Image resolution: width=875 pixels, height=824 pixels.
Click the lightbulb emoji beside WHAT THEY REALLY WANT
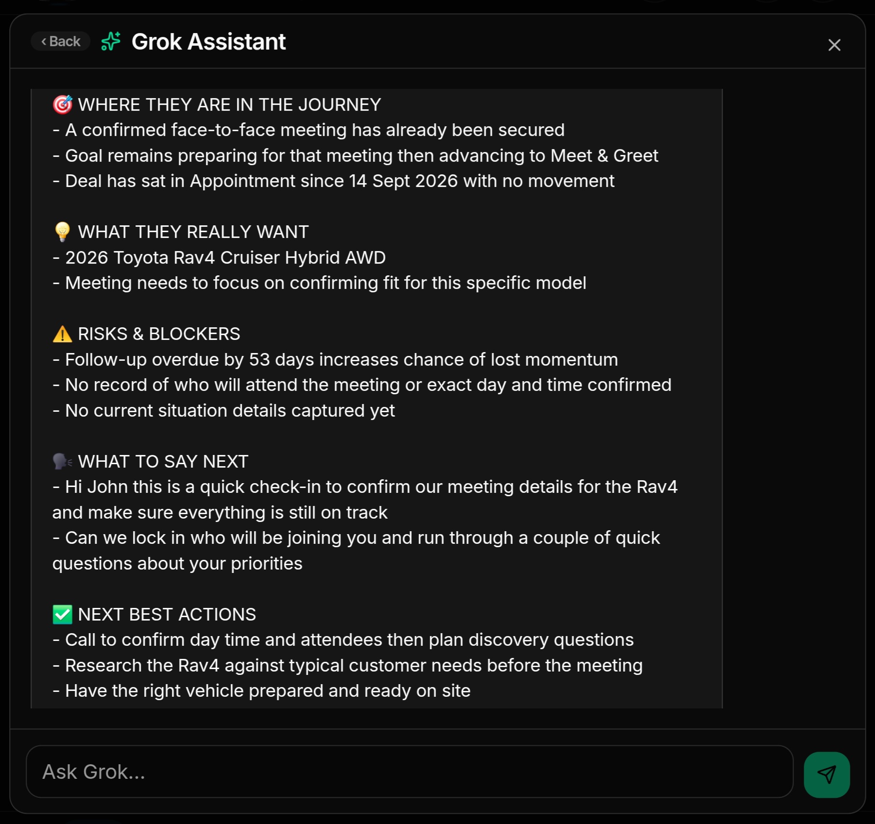[x=63, y=232]
